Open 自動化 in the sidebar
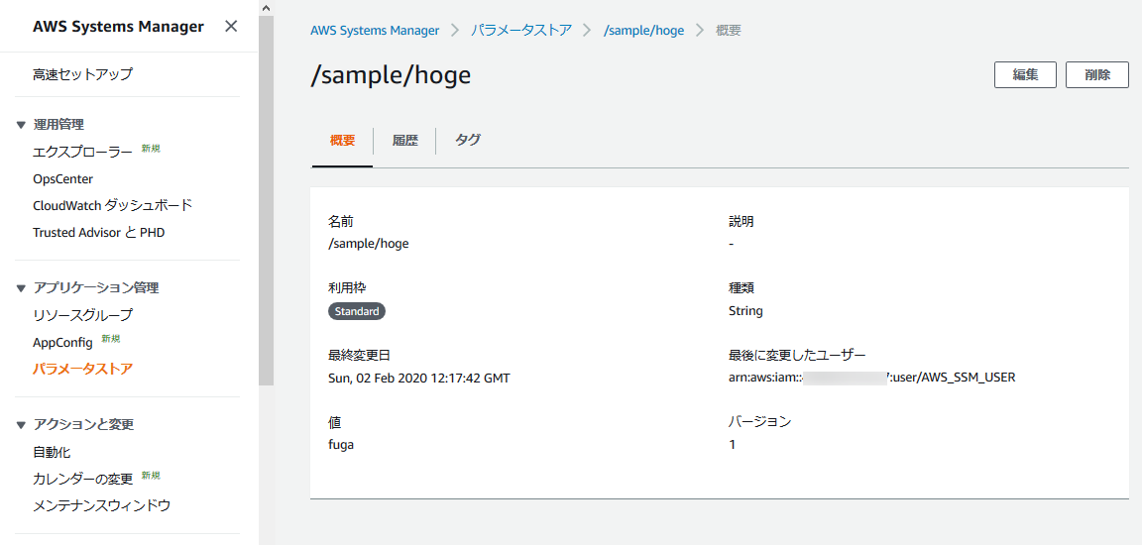 click(52, 452)
